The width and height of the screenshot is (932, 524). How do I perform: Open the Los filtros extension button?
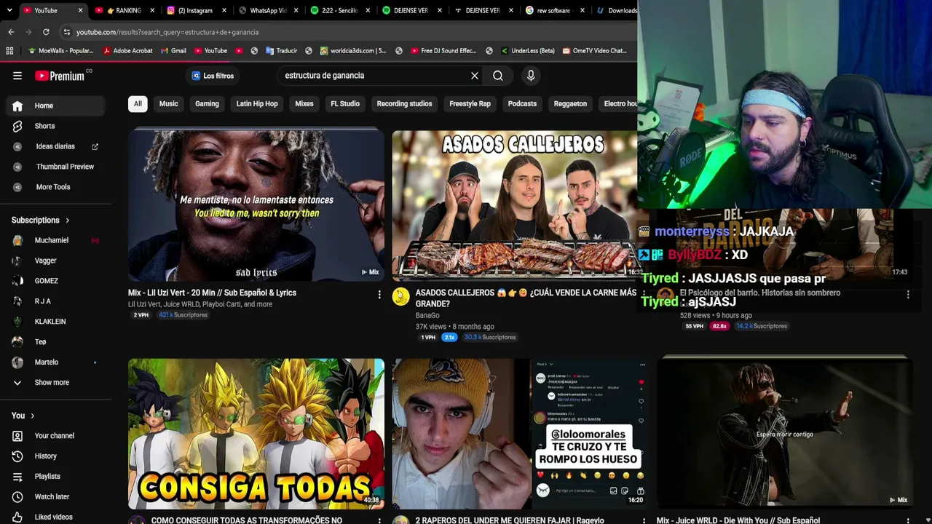pos(213,76)
